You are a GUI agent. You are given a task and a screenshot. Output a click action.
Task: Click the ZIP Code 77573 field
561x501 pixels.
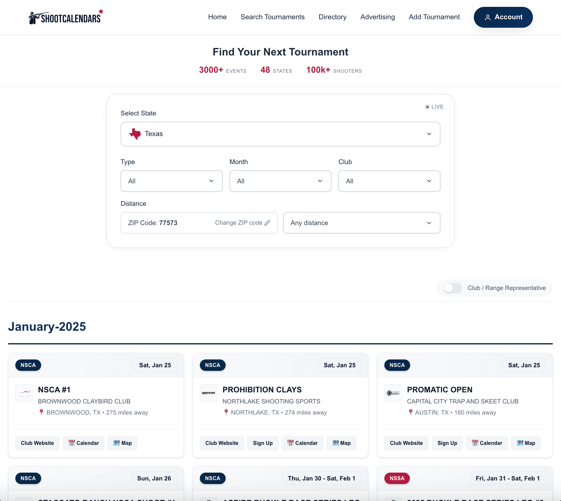(x=199, y=223)
